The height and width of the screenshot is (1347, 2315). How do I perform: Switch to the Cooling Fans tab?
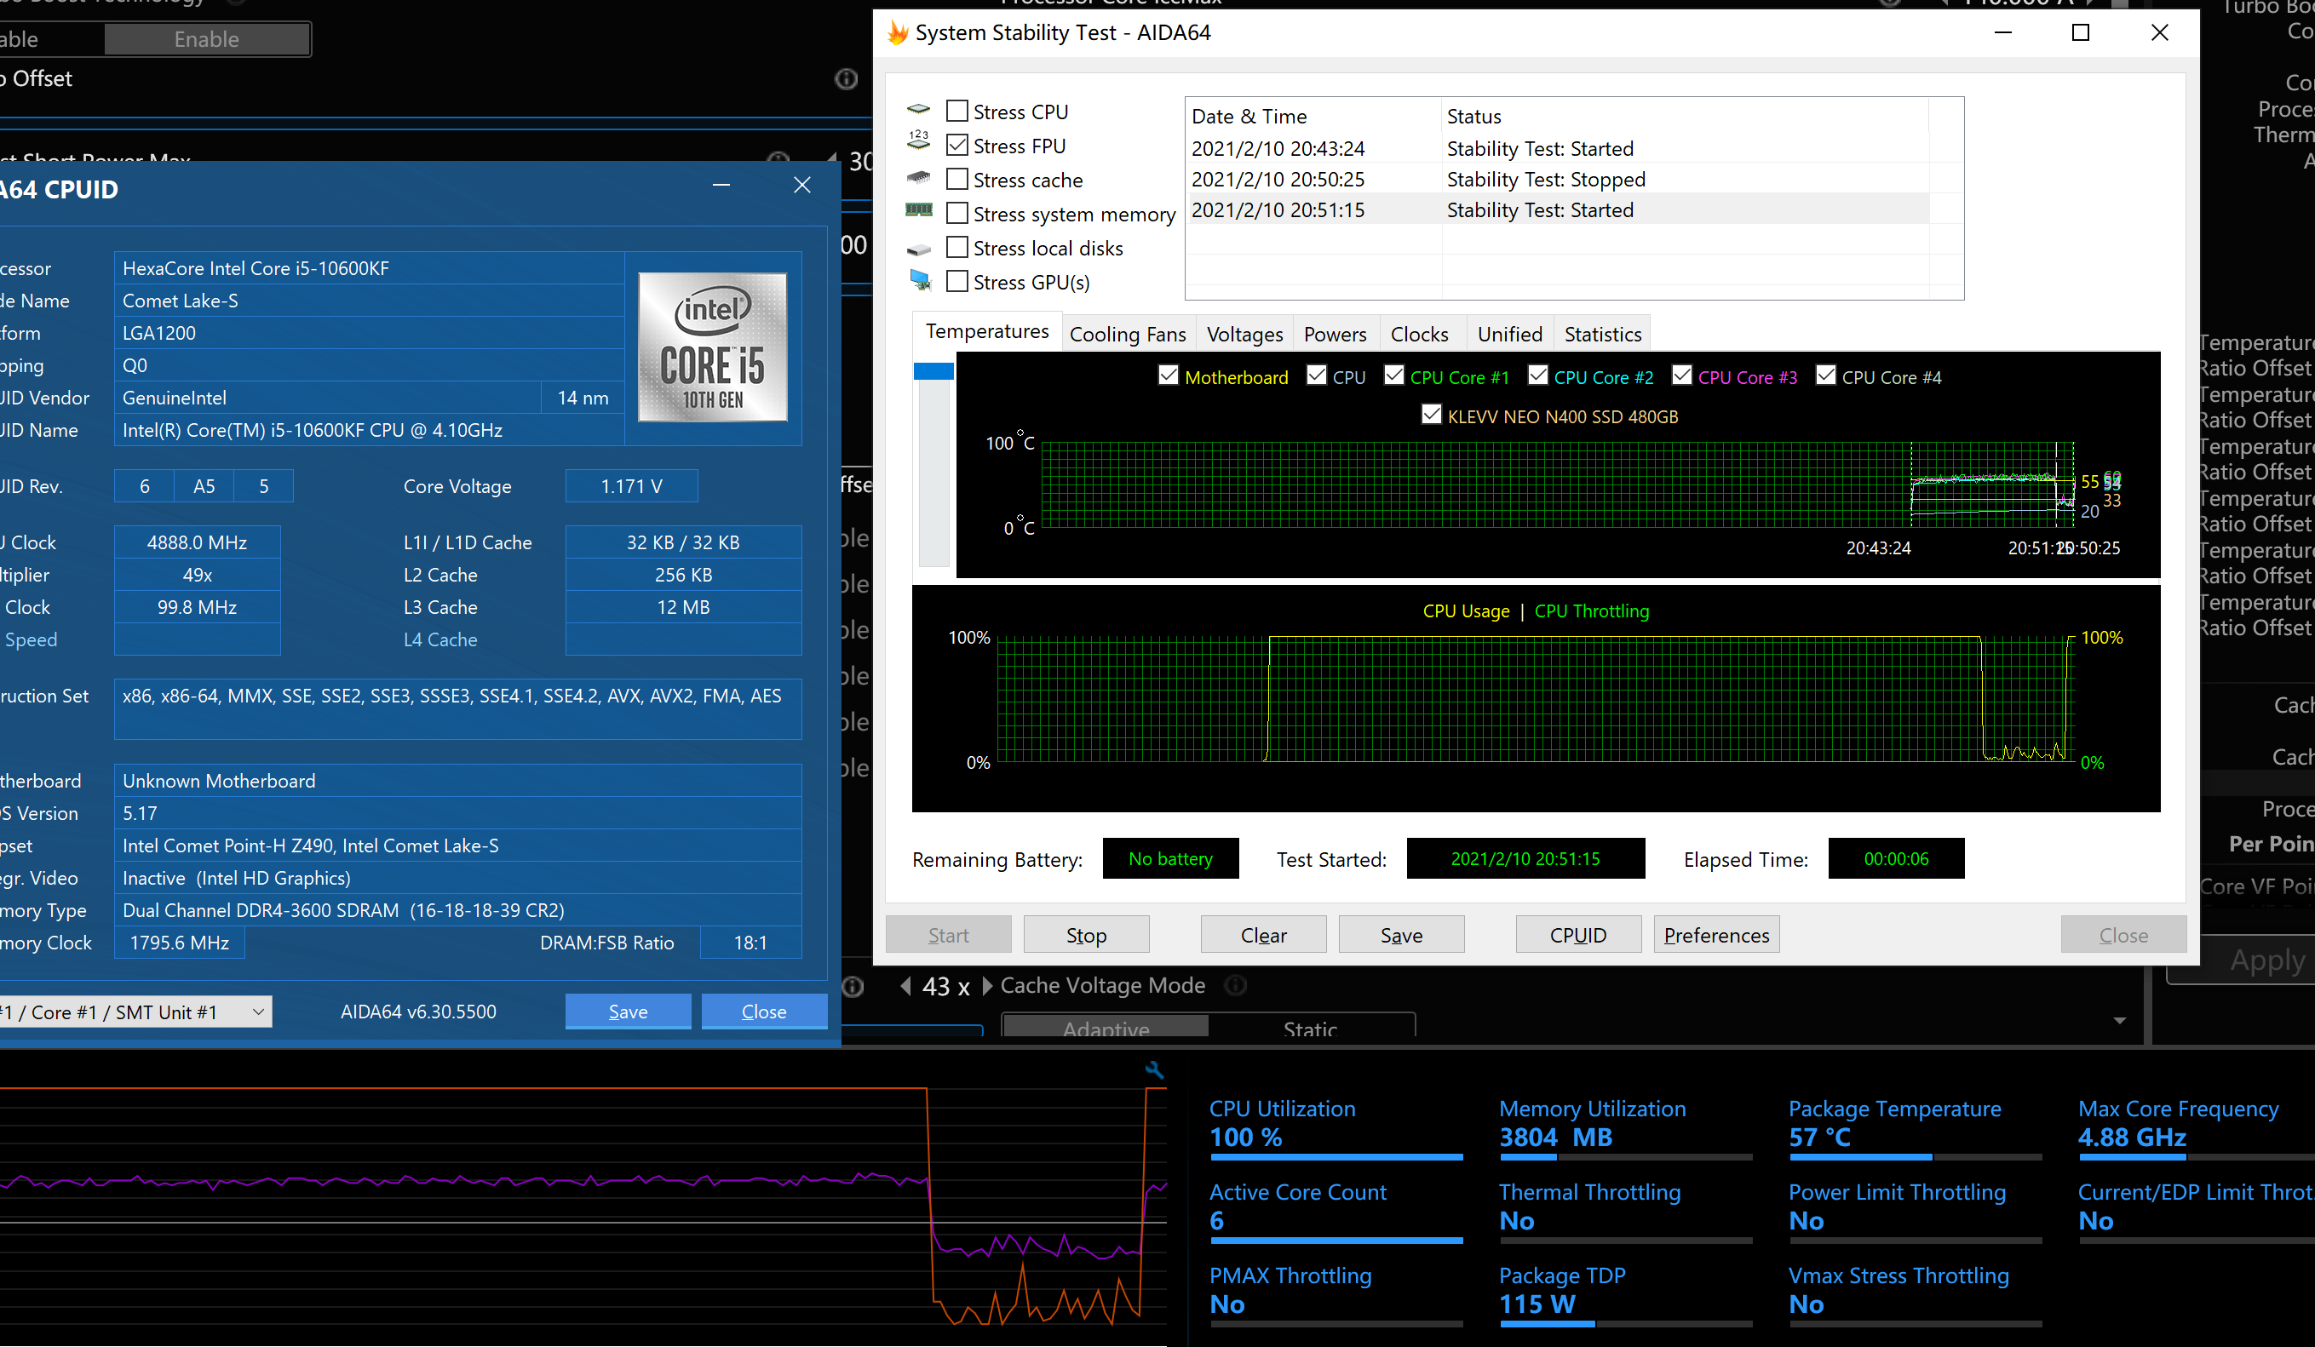1128,335
